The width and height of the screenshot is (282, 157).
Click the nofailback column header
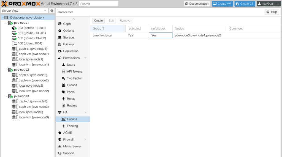point(161,29)
